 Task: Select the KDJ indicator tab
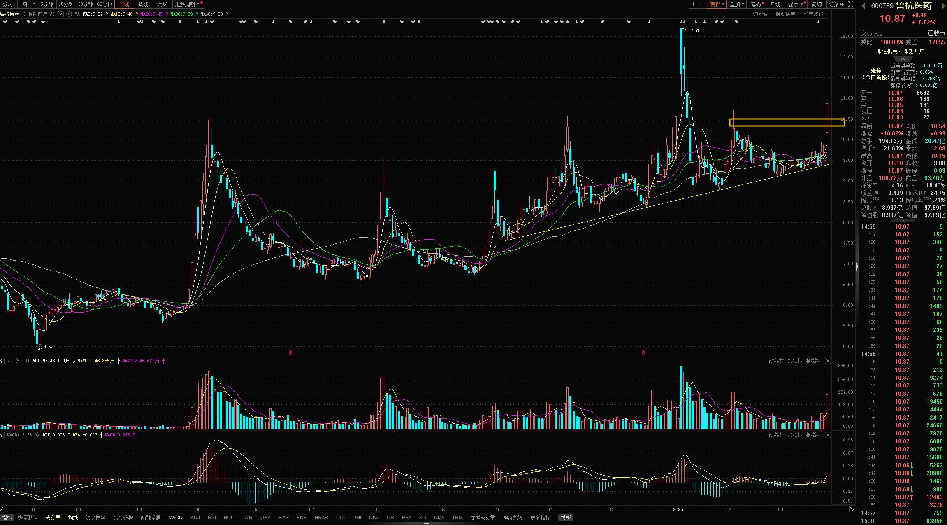coord(195,518)
